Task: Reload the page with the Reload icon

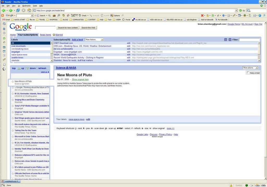Action: [x=18, y=11]
